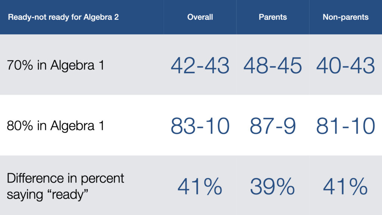Image resolution: width=382 pixels, height=215 pixels.
Task: Select the 41% Overall difference cell
Action: [x=200, y=187]
